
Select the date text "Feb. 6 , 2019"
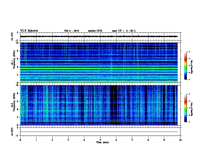[x=72, y=31]
